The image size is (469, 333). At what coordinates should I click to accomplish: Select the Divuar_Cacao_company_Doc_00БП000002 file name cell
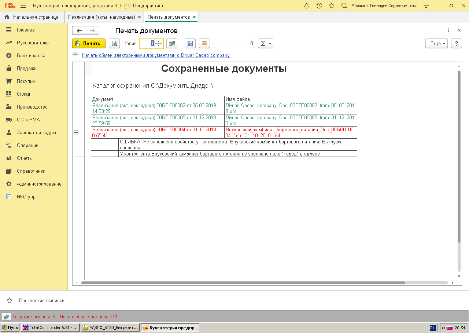(x=291, y=108)
